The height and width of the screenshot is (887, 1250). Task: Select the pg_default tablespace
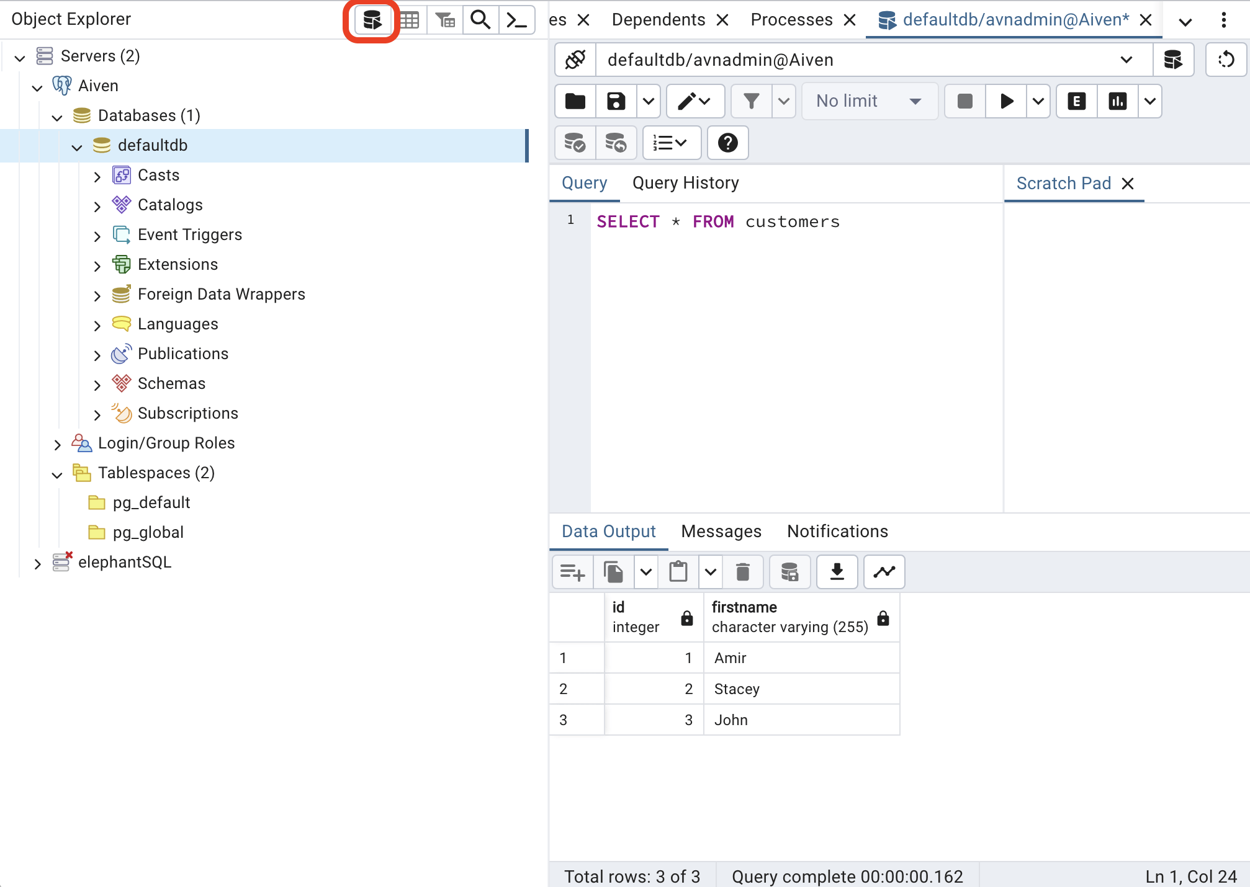pyautogui.click(x=151, y=502)
